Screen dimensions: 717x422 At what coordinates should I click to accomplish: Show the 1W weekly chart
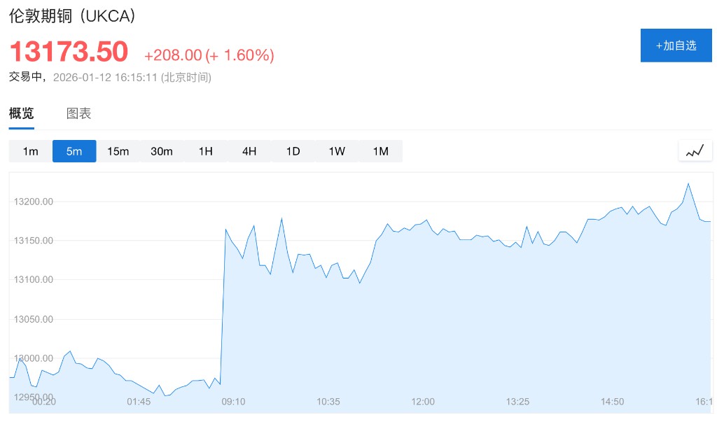(x=337, y=151)
